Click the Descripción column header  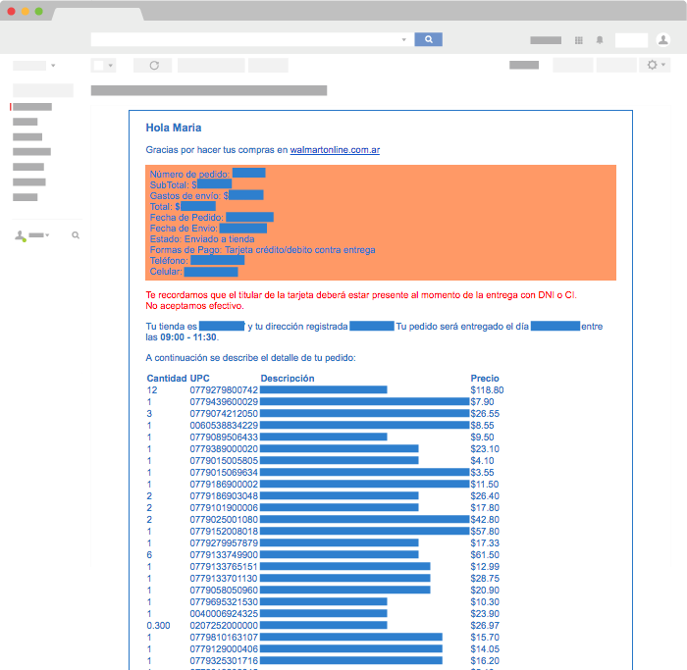tap(288, 379)
